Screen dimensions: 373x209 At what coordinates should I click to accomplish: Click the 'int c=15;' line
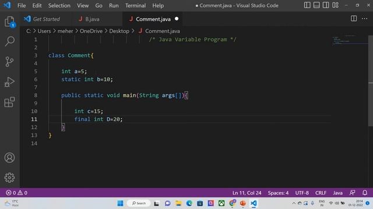(89, 111)
